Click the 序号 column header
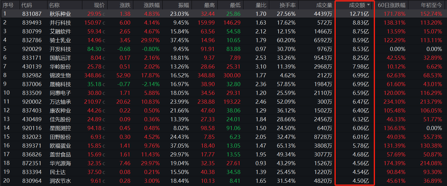447x186 pixels. click(x=8, y=5)
